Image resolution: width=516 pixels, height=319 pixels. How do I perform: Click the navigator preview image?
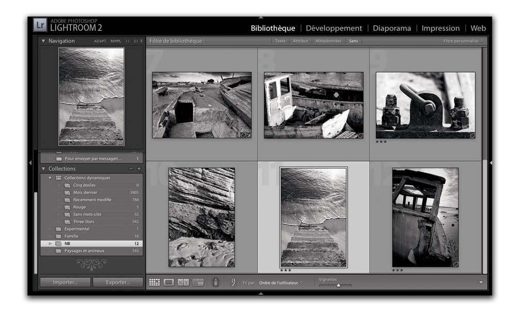pos(91,96)
